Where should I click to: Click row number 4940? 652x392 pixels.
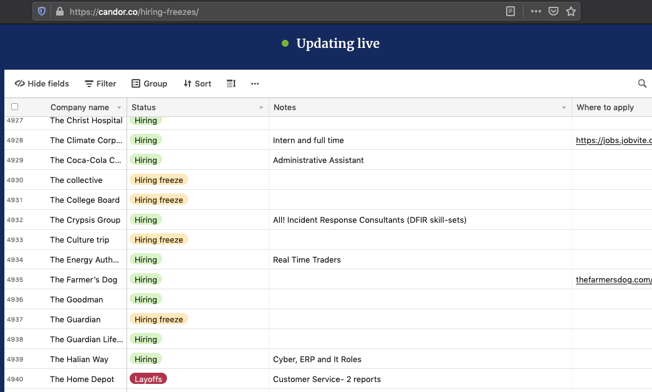click(15, 380)
